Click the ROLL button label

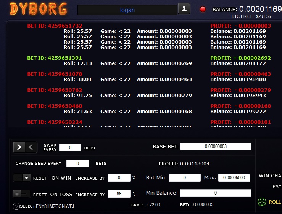275,202
